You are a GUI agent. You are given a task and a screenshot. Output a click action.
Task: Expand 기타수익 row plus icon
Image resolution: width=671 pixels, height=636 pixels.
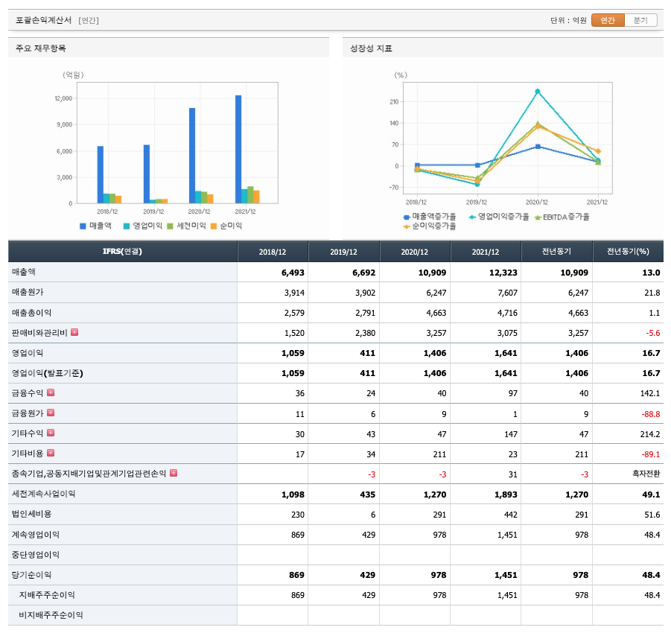point(51,433)
